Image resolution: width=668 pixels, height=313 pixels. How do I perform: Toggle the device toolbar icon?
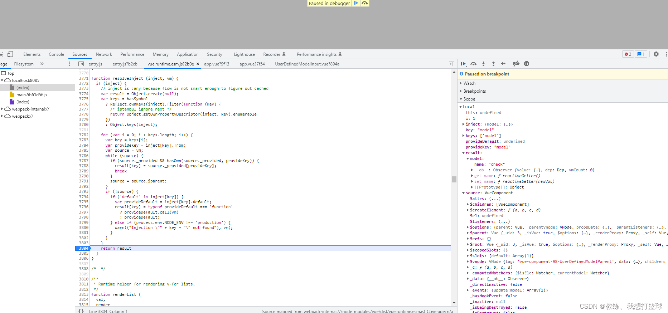click(x=10, y=54)
